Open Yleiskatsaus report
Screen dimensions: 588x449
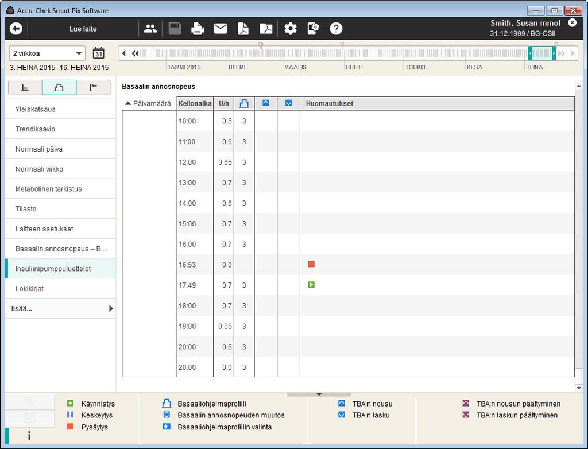click(60, 109)
